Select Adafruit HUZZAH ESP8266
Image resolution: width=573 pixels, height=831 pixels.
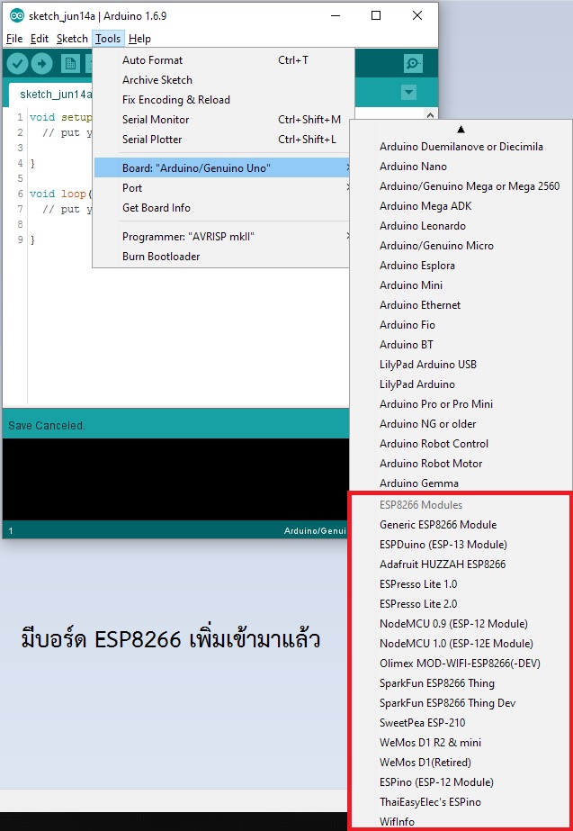[x=461, y=564]
